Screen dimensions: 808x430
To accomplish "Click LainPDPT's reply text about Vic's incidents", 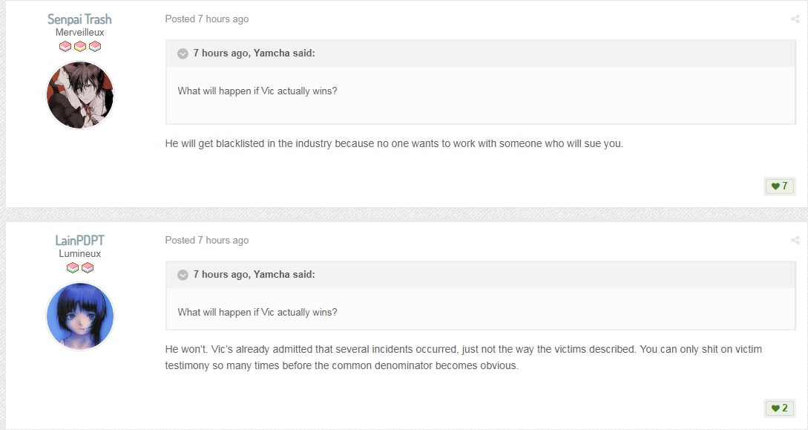I will pyautogui.click(x=463, y=357).
